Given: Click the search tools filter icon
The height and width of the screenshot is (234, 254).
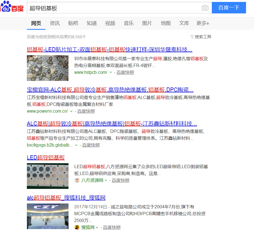Looking at the screenshot, I should click(x=192, y=37).
